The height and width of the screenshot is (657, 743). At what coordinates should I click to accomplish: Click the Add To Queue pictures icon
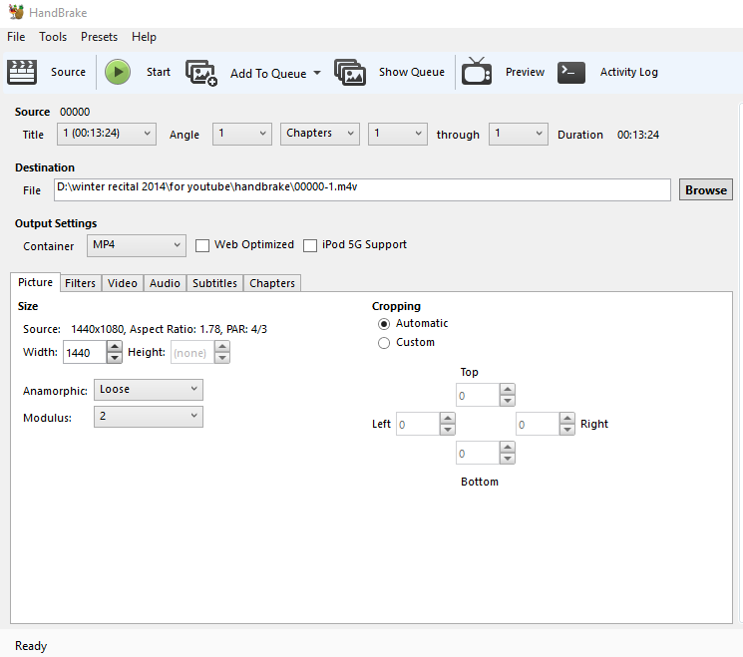pos(201,73)
